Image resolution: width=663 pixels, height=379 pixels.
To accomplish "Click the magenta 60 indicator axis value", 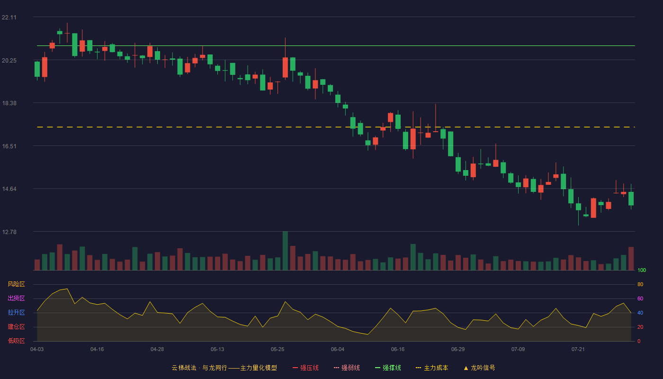I will [640, 298].
